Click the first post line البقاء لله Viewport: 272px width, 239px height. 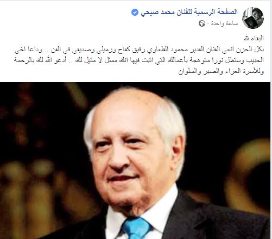coord(254,38)
